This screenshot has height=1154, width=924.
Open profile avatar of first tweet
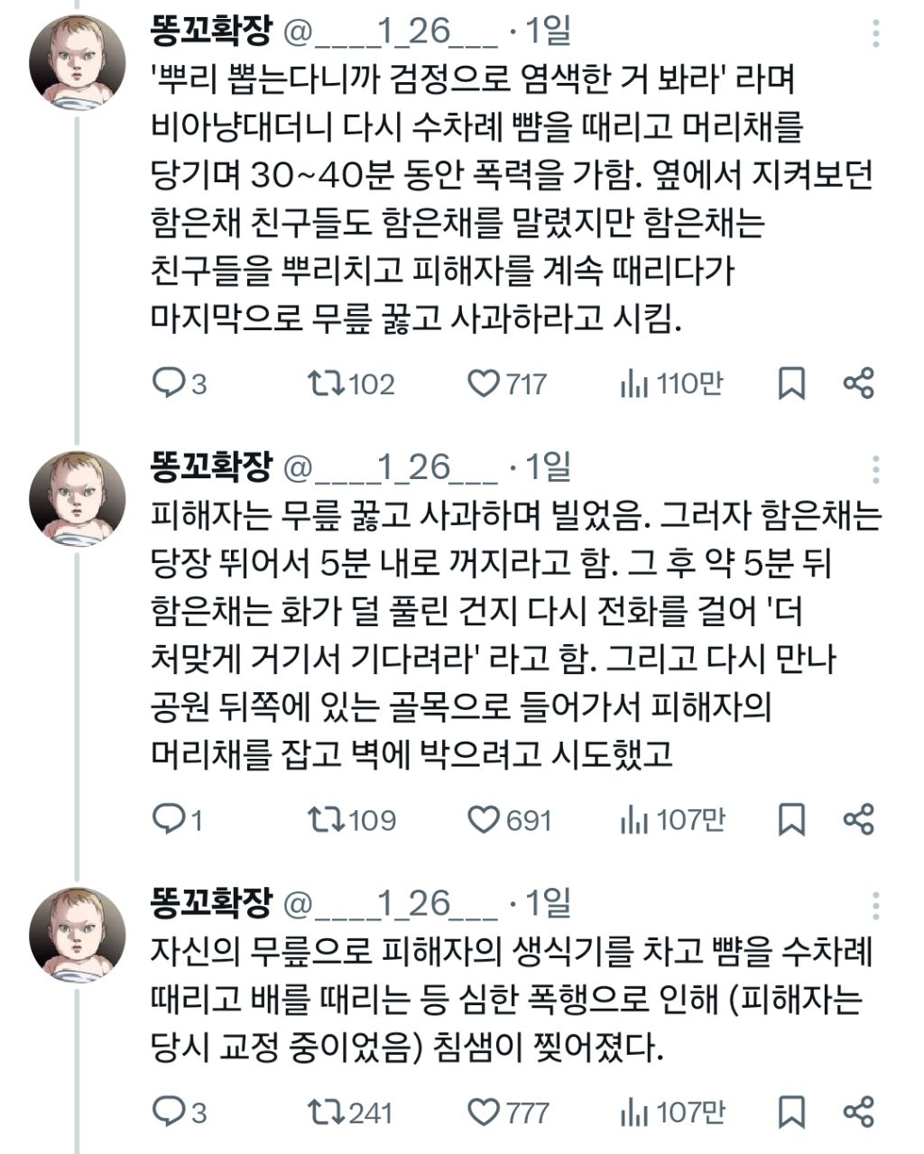[77, 62]
